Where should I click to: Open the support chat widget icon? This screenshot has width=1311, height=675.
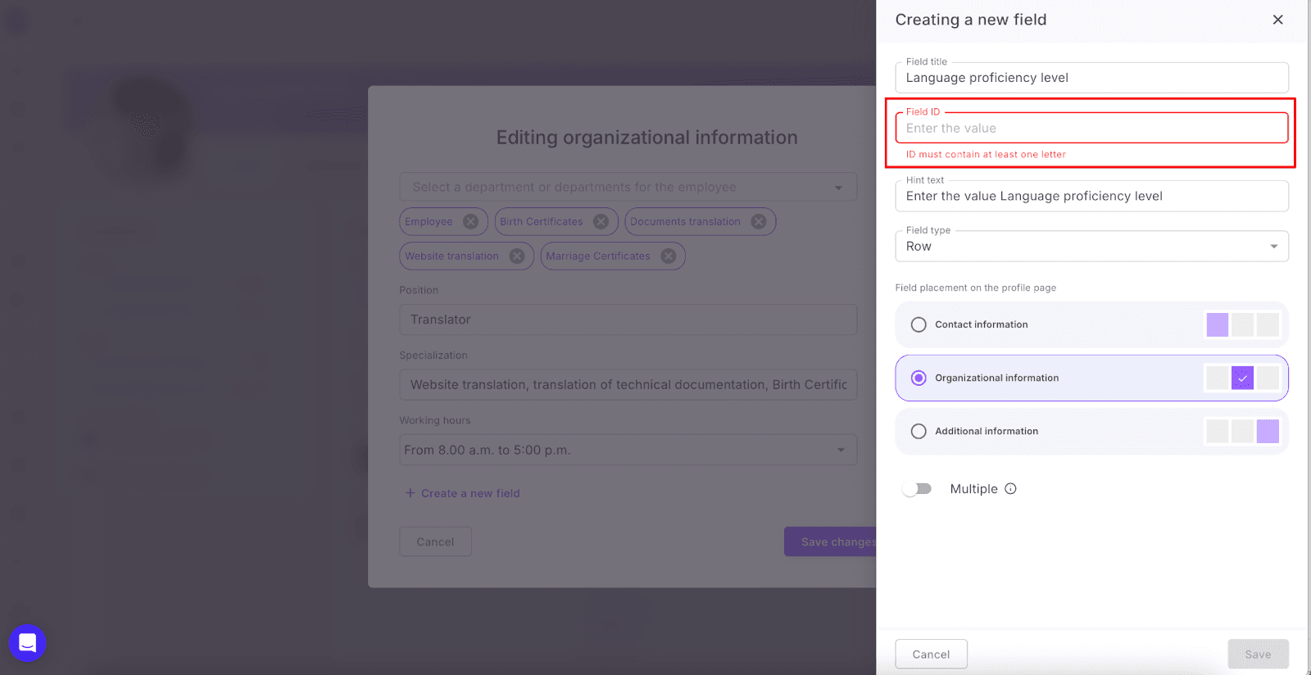[x=27, y=643]
